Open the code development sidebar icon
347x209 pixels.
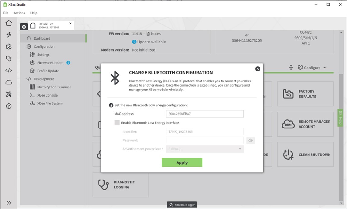9,71
